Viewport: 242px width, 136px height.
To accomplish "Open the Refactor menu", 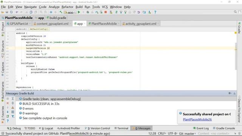I will pos(67,7).
